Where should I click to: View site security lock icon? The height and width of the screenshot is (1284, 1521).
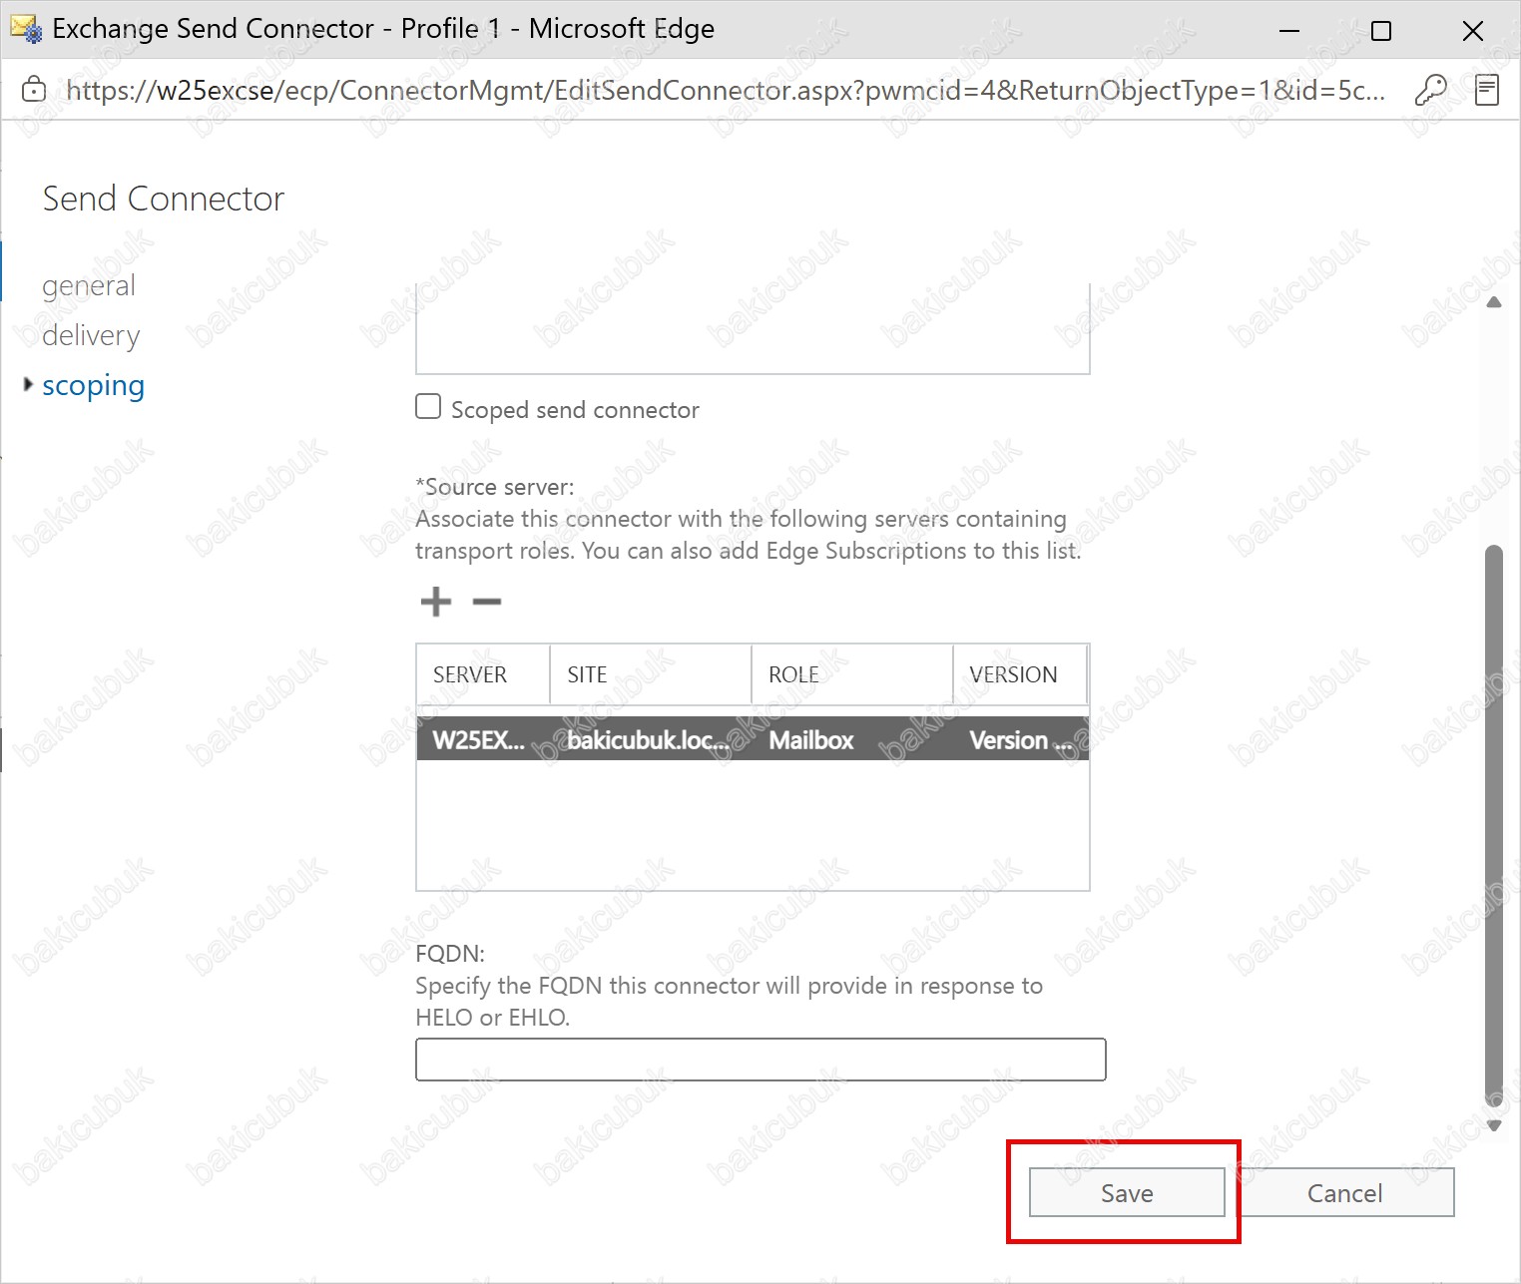coord(34,90)
